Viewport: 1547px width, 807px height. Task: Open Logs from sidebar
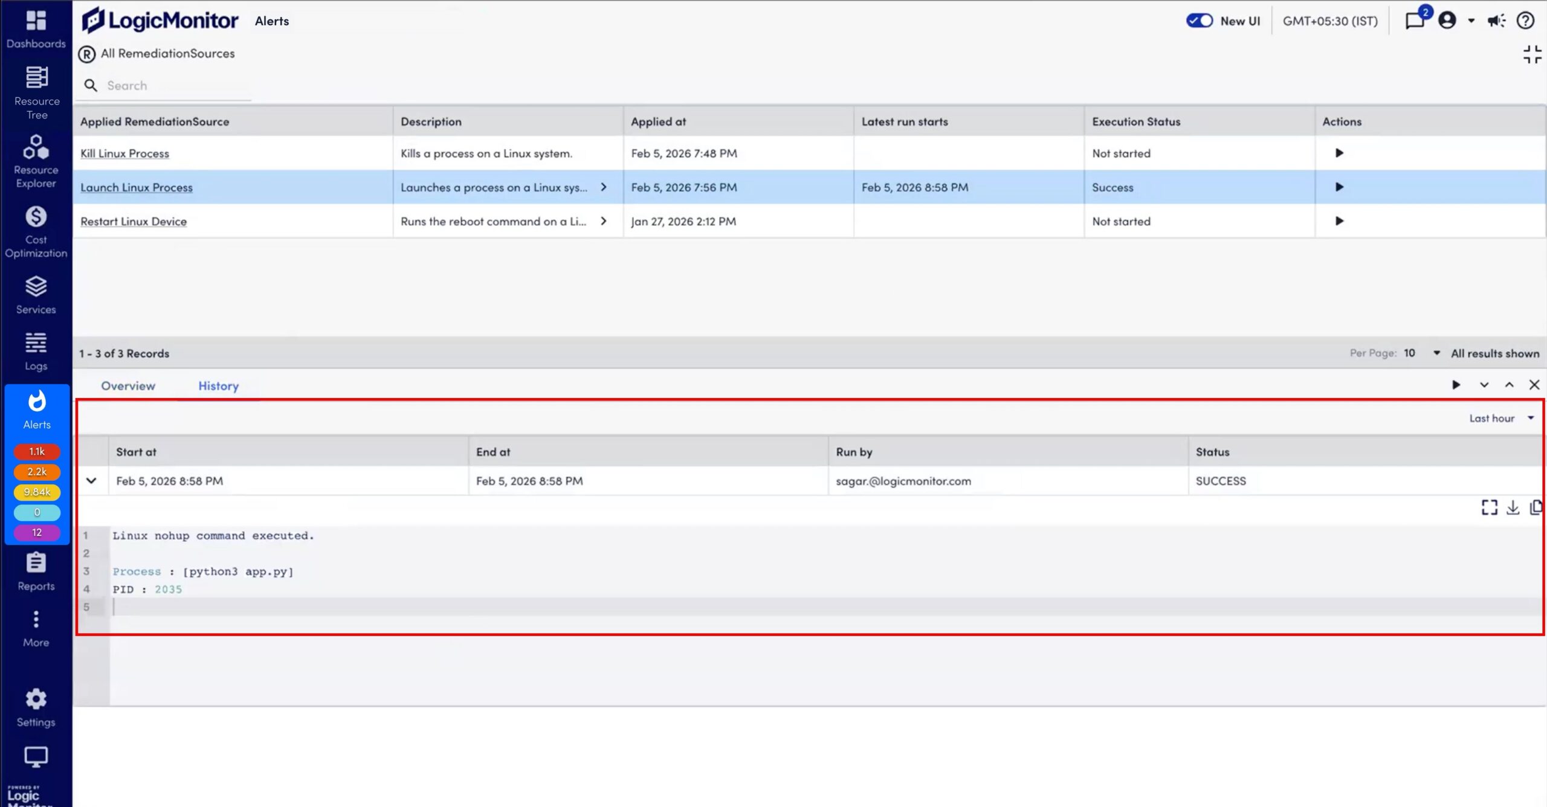tap(36, 352)
